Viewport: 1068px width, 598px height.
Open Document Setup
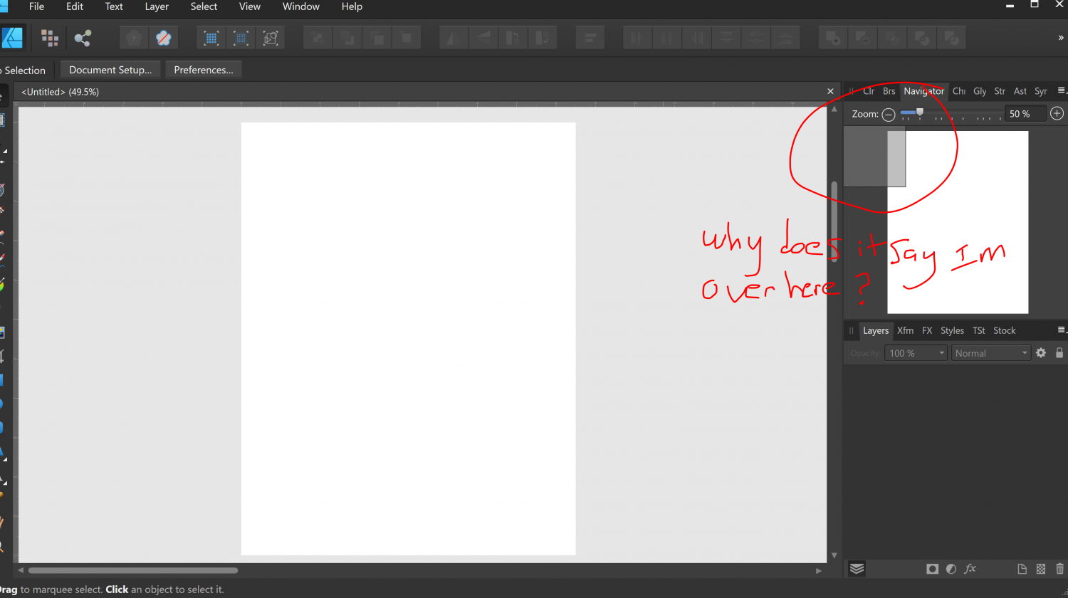(110, 69)
